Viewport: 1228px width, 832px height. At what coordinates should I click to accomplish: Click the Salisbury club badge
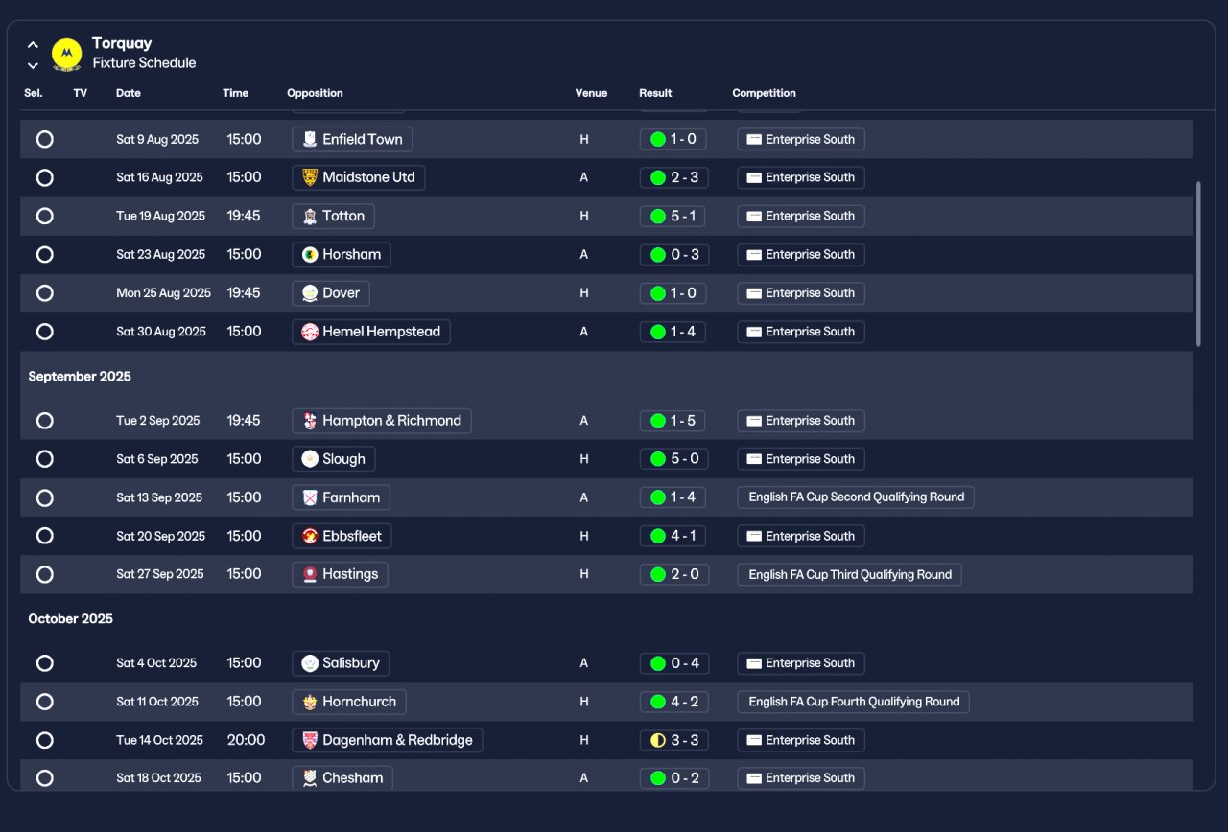tap(309, 662)
